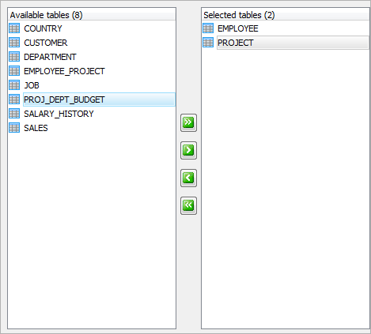Image resolution: width=371 pixels, height=334 pixels.
Task: Pick SALARY_HISTORY from the available list
Action: pos(59,114)
